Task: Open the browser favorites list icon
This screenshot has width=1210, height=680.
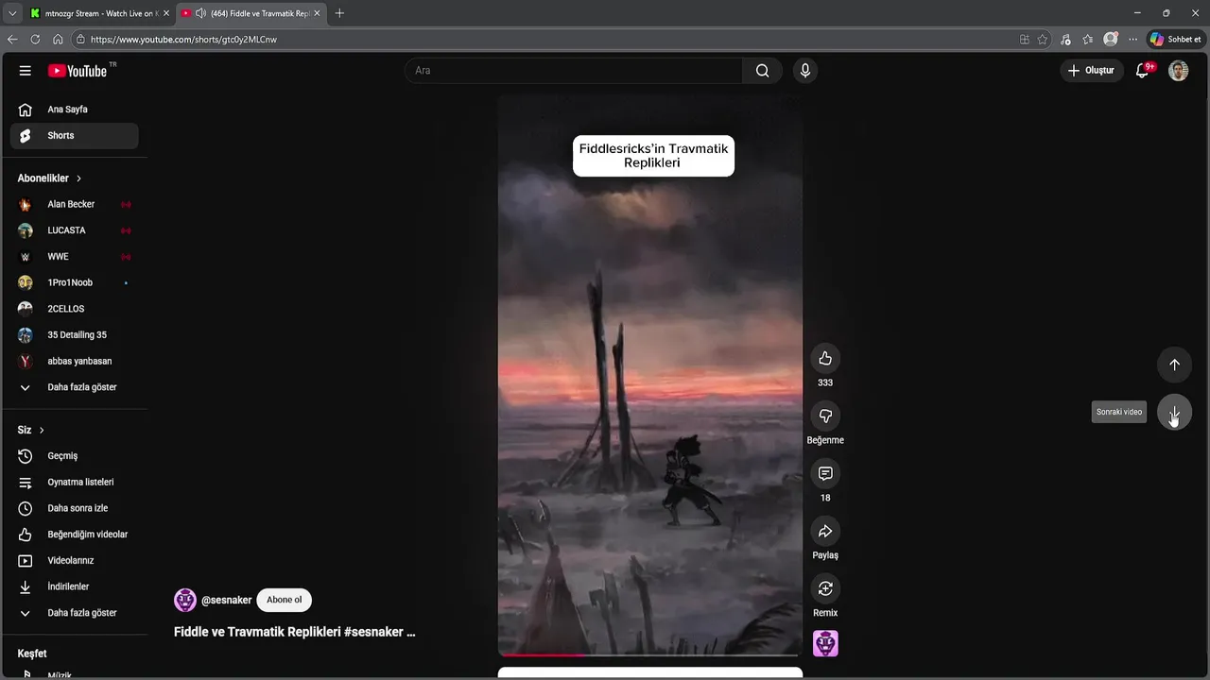Action: click(x=1088, y=40)
